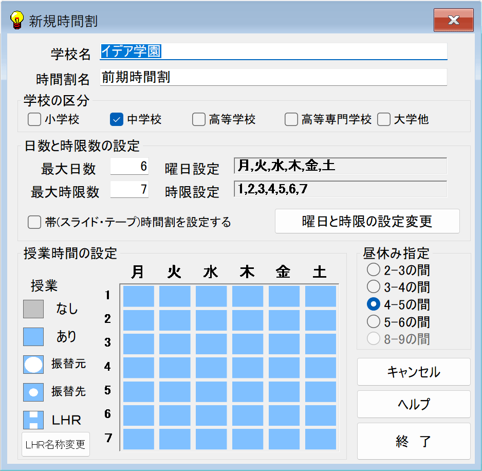Viewport: 482px width, 471px height.
Task: Check the 帯(スライド・テープ)時間割 option
Action: point(34,223)
